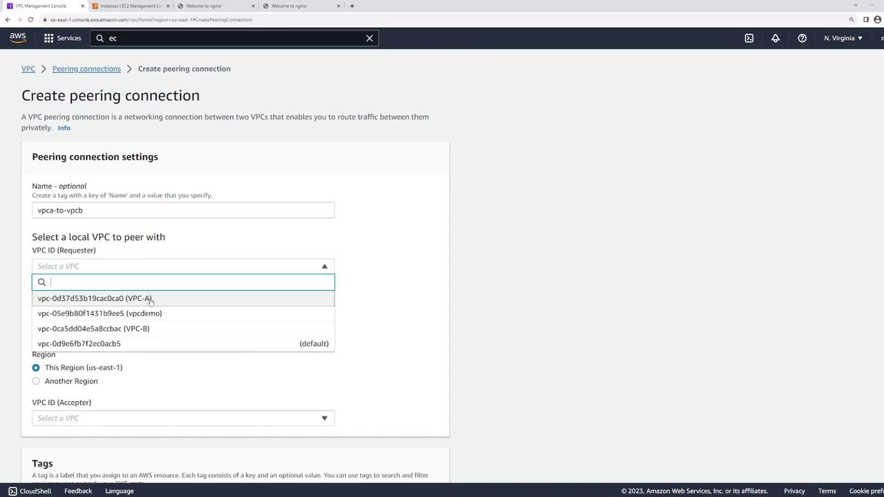884x497 pixels.
Task: Open the help question mark icon
Action: tap(802, 38)
